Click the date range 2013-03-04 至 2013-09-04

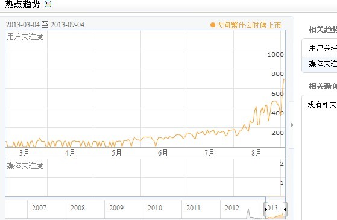pos(45,25)
